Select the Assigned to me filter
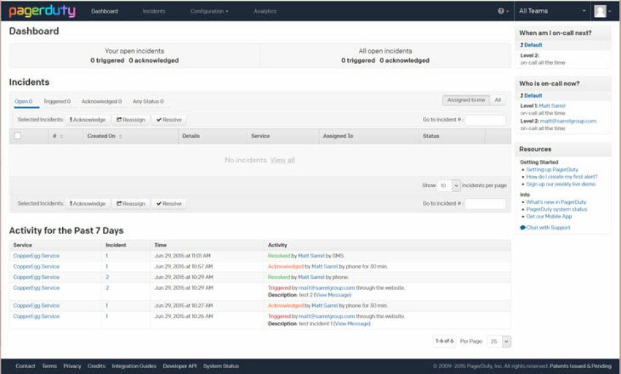 (x=466, y=100)
